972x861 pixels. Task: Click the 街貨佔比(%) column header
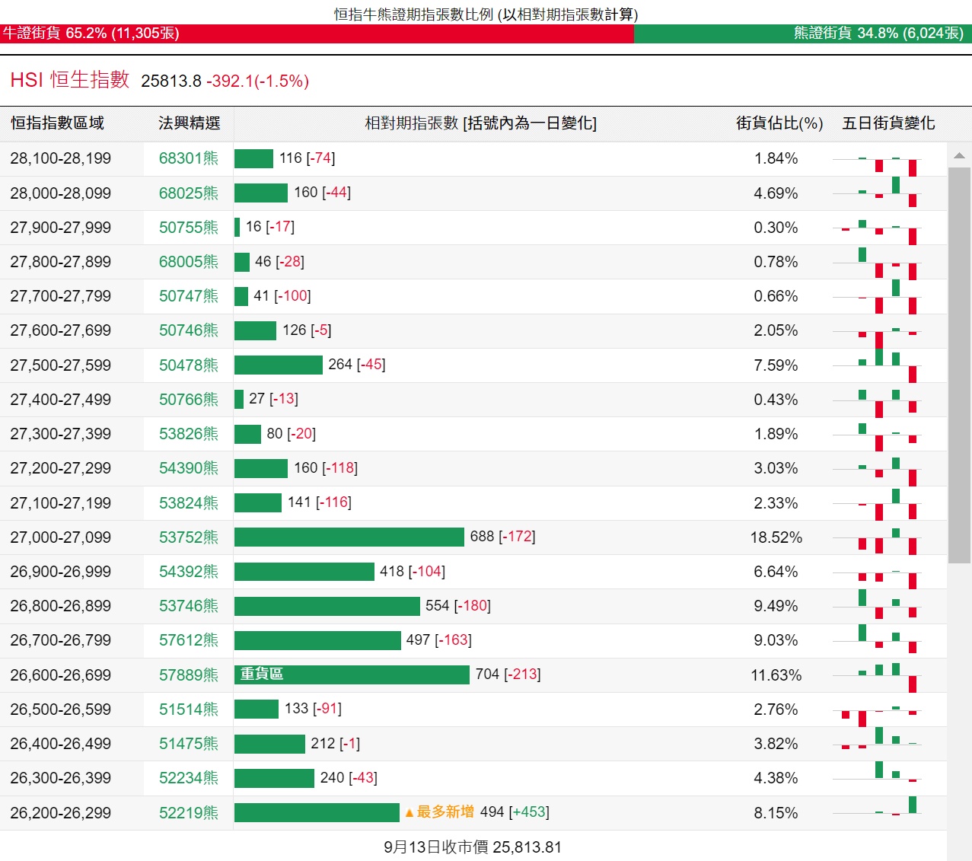click(x=779, y=123)
